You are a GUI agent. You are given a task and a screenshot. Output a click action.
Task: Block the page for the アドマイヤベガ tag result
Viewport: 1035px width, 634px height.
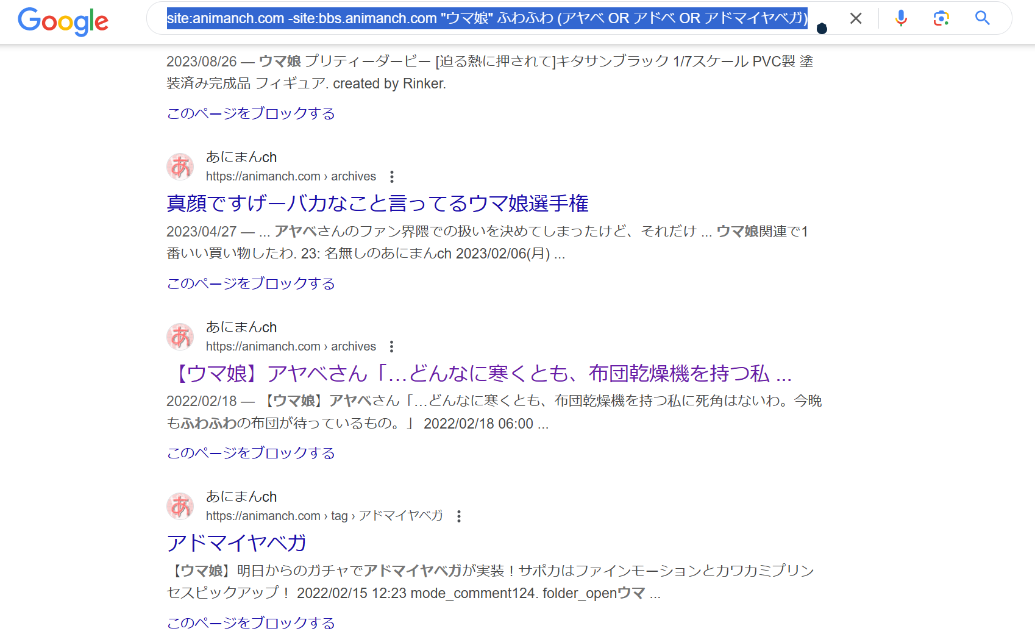[x=251, y=623]
